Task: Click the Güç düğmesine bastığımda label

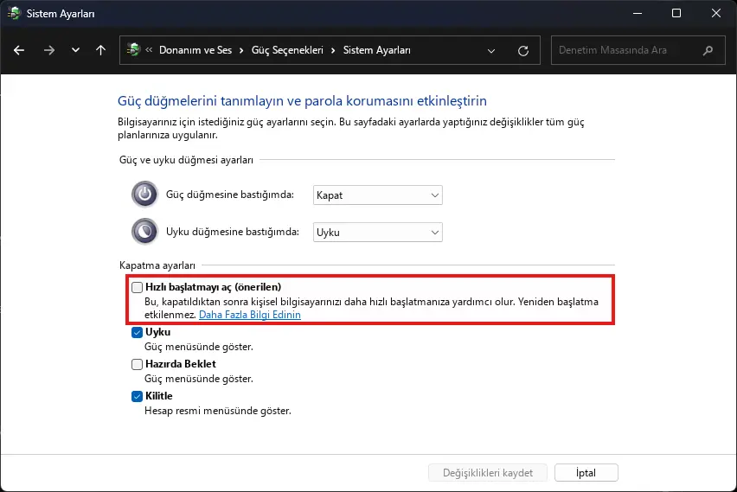Action: pos(230,195)
